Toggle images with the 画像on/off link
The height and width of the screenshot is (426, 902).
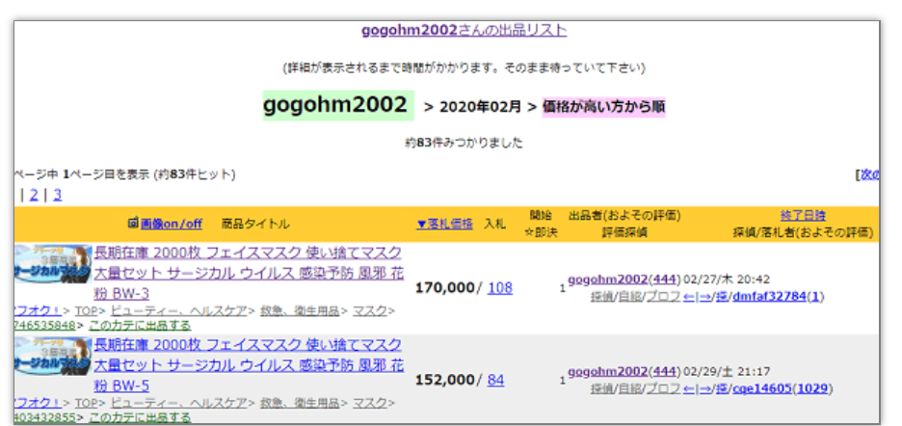pos(171,224)
